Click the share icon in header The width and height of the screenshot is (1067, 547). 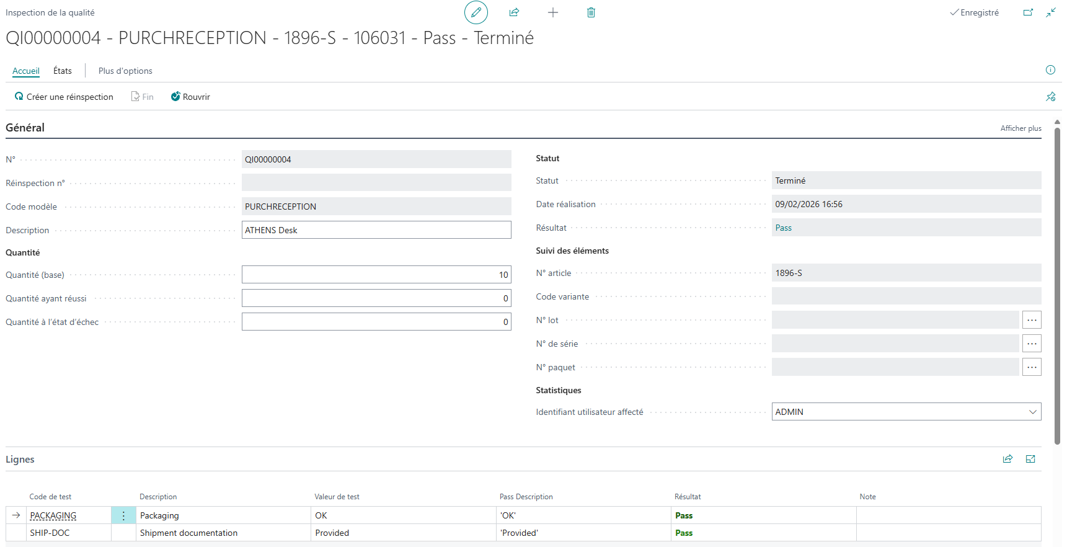tap(514, 12)
